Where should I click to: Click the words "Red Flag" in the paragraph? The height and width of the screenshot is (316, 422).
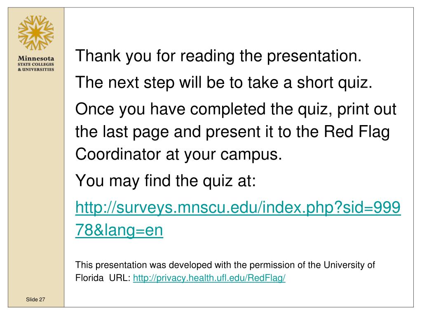(356, 132)
